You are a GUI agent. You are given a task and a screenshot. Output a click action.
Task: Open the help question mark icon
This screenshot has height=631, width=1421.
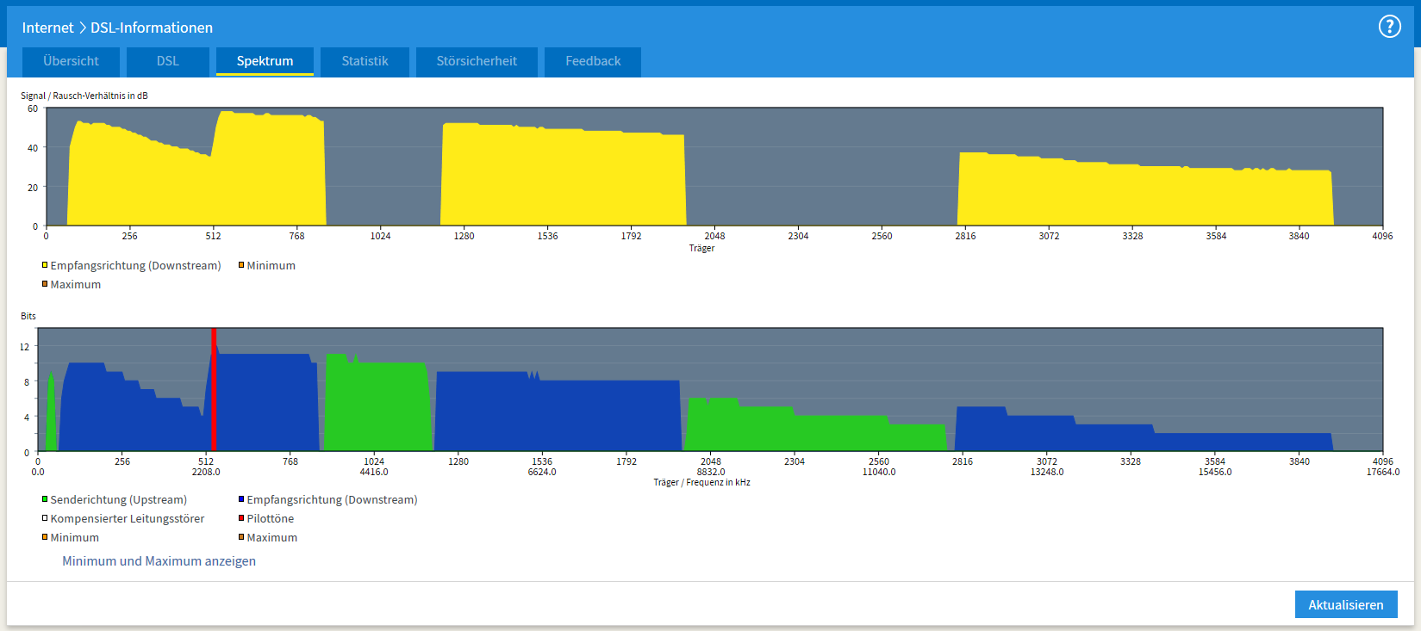pyautogui.click(x=1390, y=27)
